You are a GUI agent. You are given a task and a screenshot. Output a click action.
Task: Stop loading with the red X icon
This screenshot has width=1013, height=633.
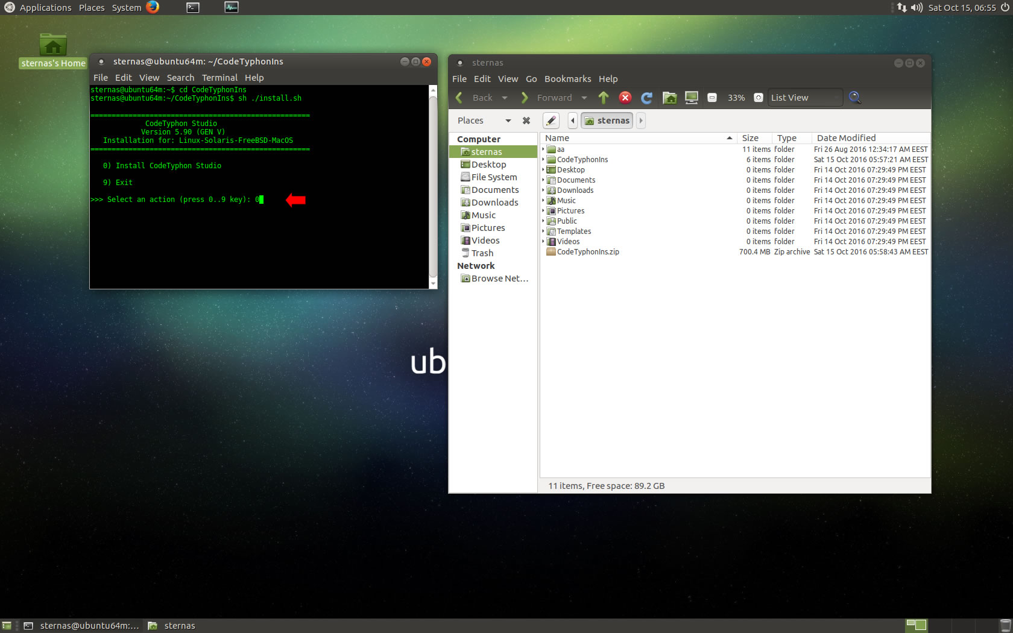[x=625, y=98]
